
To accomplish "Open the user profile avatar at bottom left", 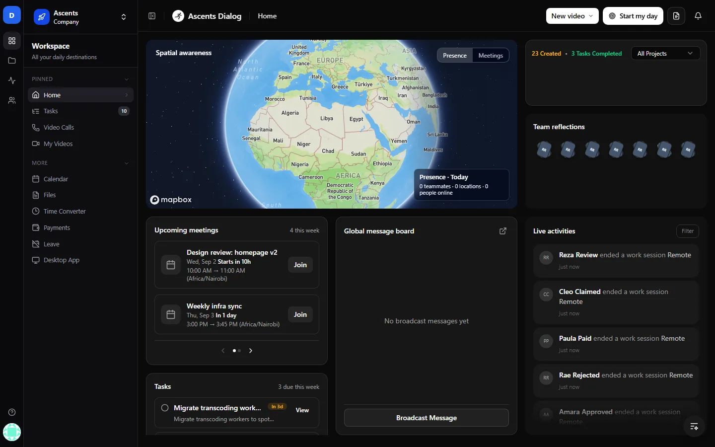I will click(x=12, y=432).
